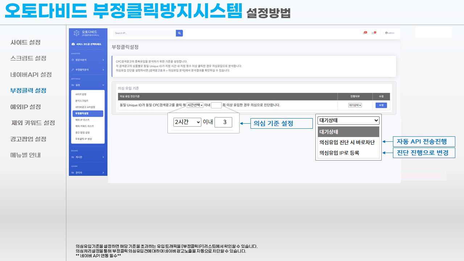Open the bell notifications icon
Image resolution: width=464 pixels, height=261 pixels.
pos(365,33)
